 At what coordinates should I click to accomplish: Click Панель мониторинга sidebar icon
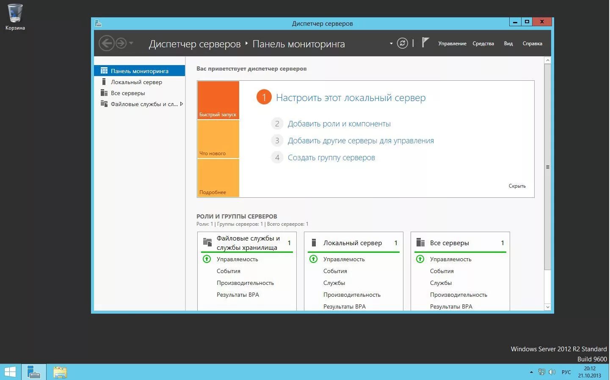click(x=104, y=71)
